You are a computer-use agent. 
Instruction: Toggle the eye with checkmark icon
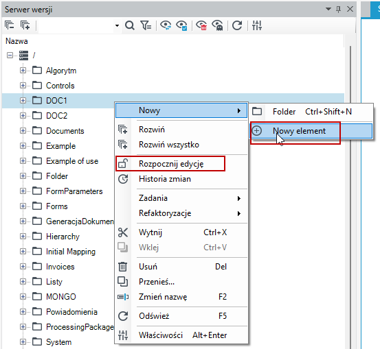pos(181,25)
